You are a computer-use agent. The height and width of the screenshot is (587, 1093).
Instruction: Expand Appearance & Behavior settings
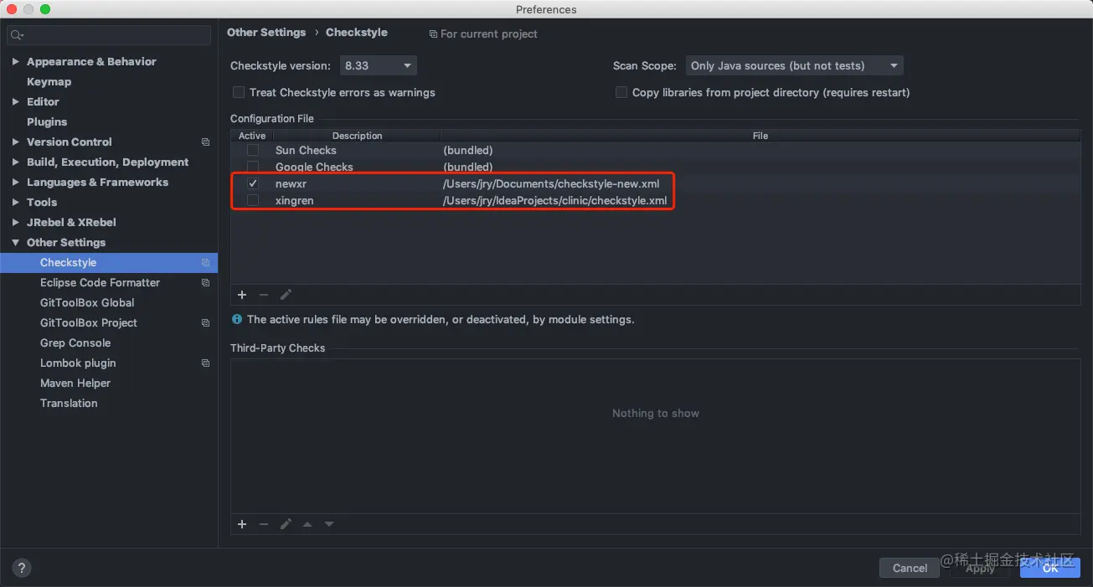click(16, 62)
